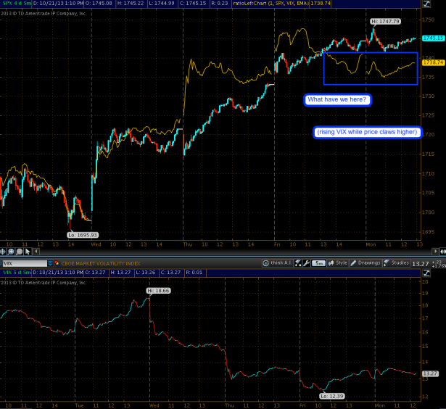Open the Drawings menu
Screen dimensions: 446x409
click(x=366, y=263)
